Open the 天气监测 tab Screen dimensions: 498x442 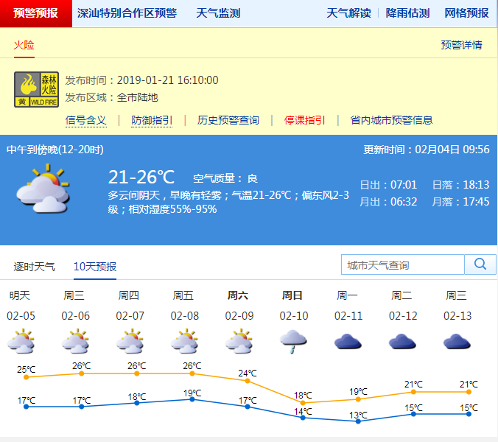click(218, 13)
